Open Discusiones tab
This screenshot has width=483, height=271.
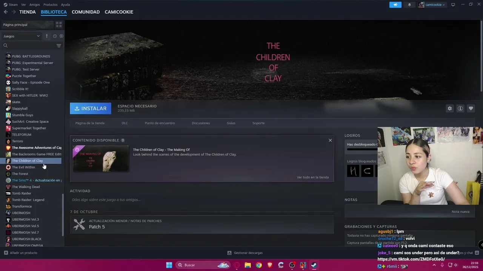201,123
